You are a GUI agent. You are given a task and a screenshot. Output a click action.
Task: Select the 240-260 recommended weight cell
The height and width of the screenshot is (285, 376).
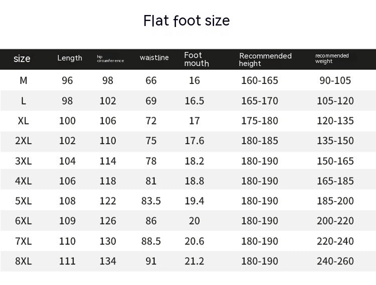coord(335,261)
